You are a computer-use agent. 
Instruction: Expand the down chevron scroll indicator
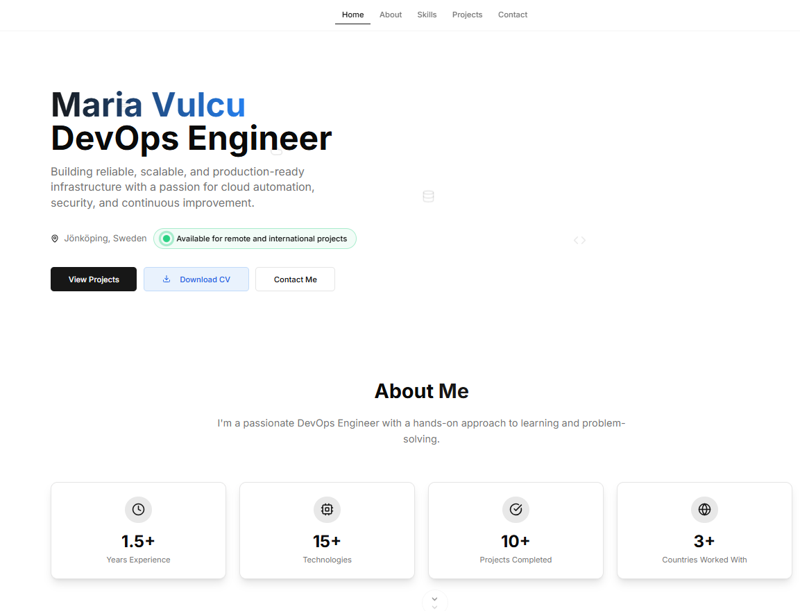pos(434,601)
